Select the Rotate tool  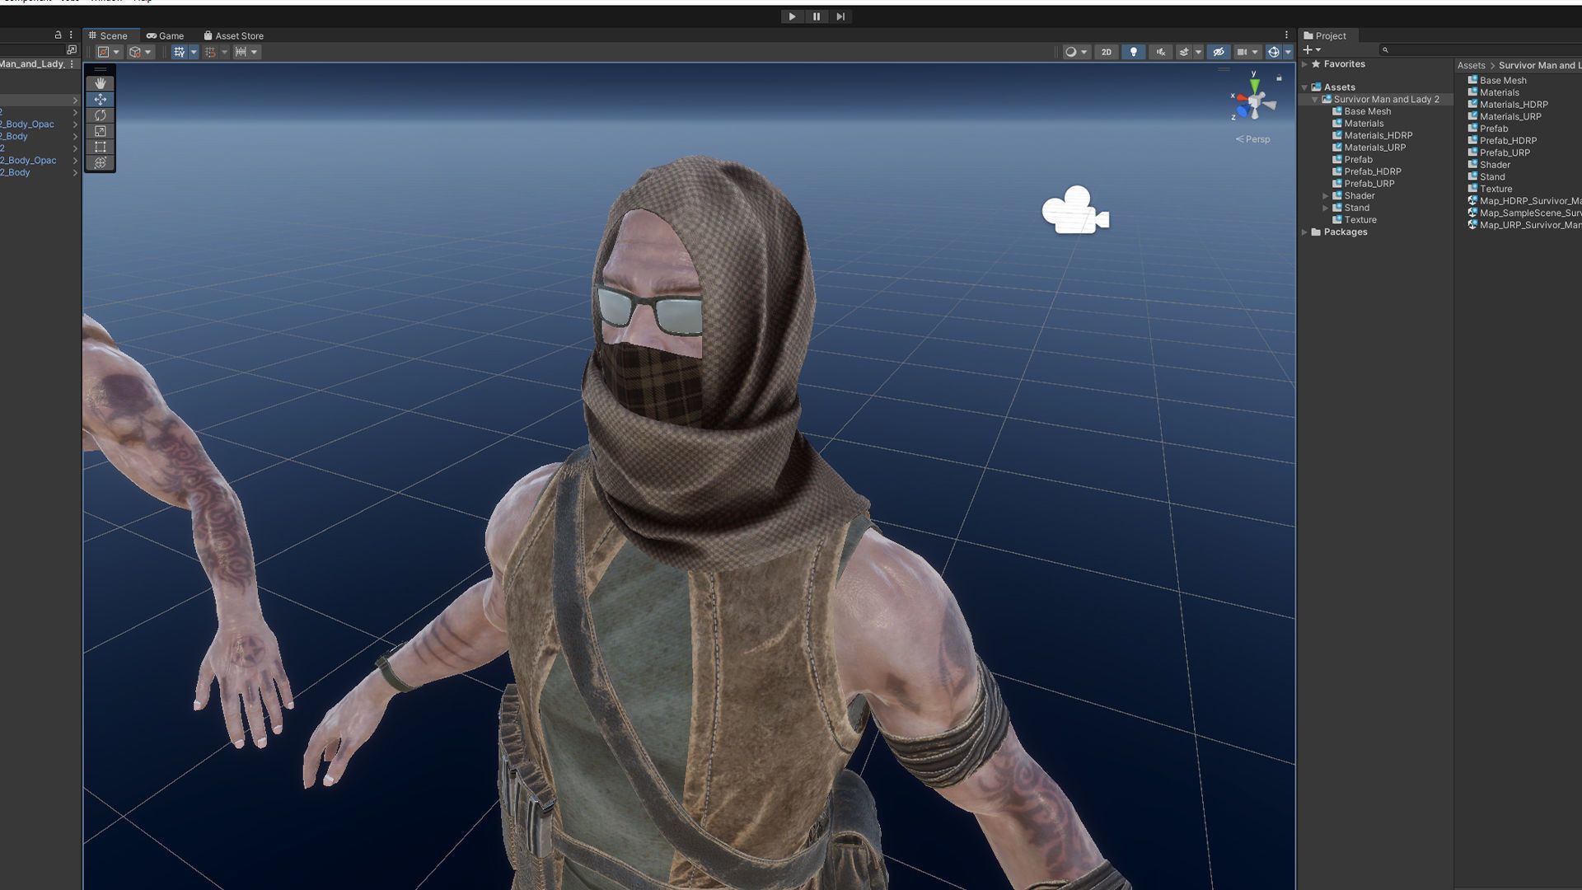(x=101, y=115)
